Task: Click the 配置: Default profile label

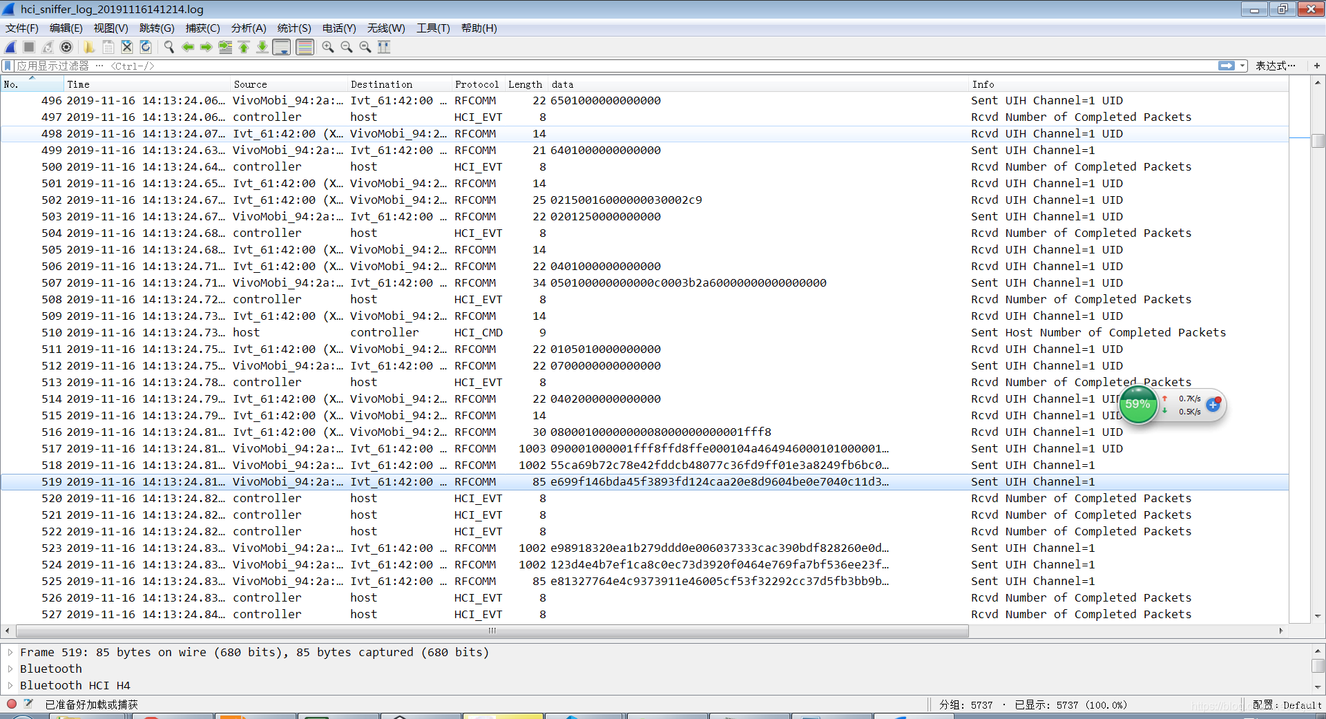Action: point(1287,705)
